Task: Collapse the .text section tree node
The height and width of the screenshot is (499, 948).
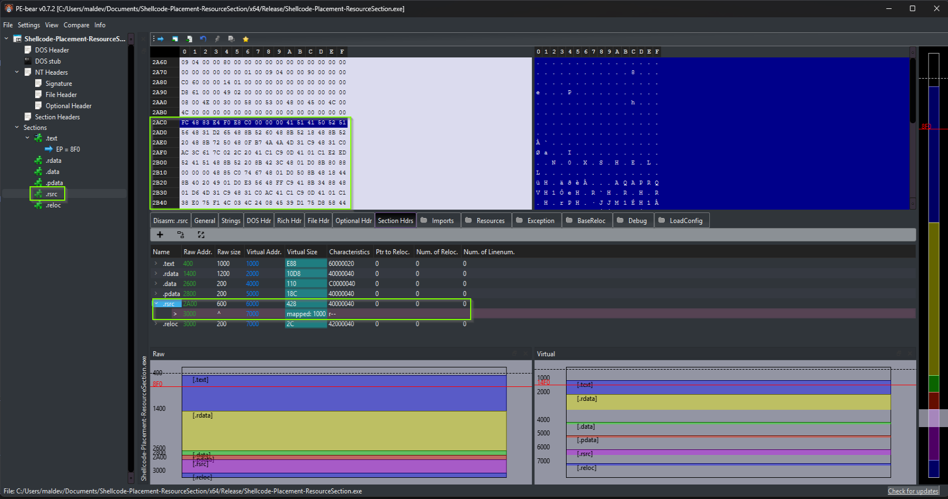Action: (x=27, y=138)
